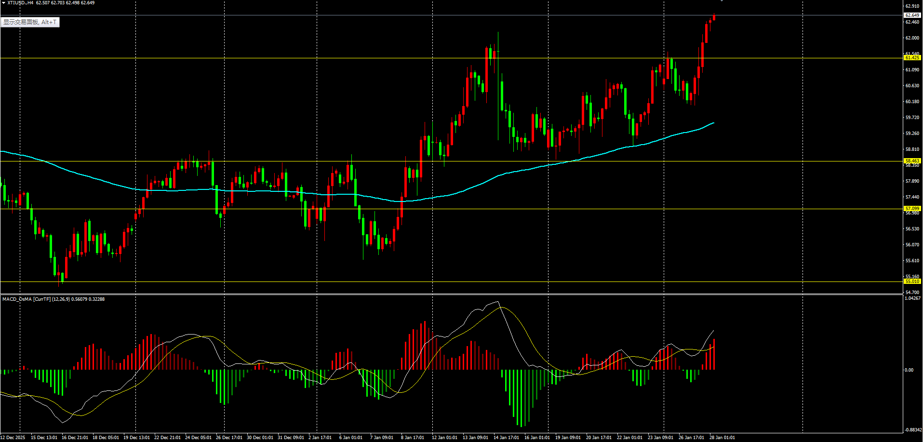Viewport: 923px width, 442px height.
Task: Click the 28 Jan 01:01 time label
Action: tap(722, 438)
